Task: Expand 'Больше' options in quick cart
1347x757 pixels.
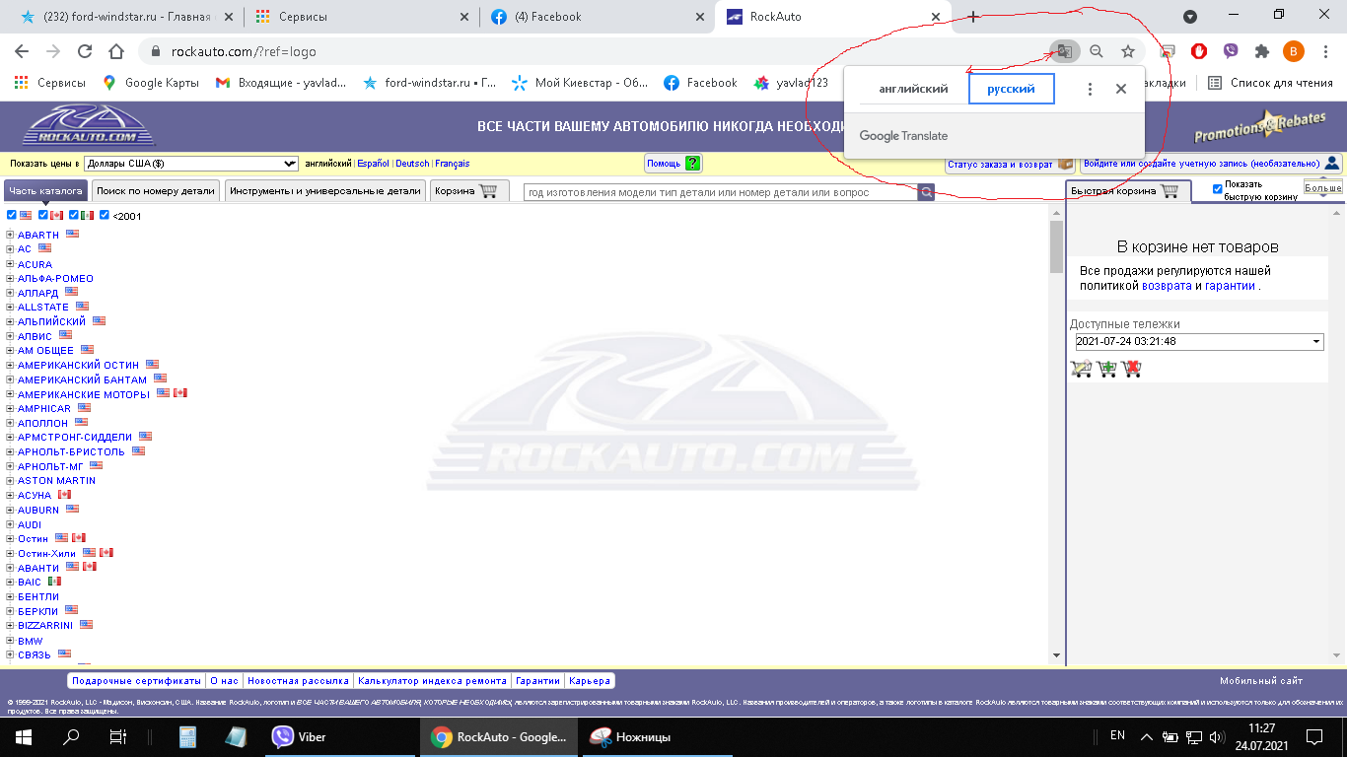Action: pos(1323,187)
